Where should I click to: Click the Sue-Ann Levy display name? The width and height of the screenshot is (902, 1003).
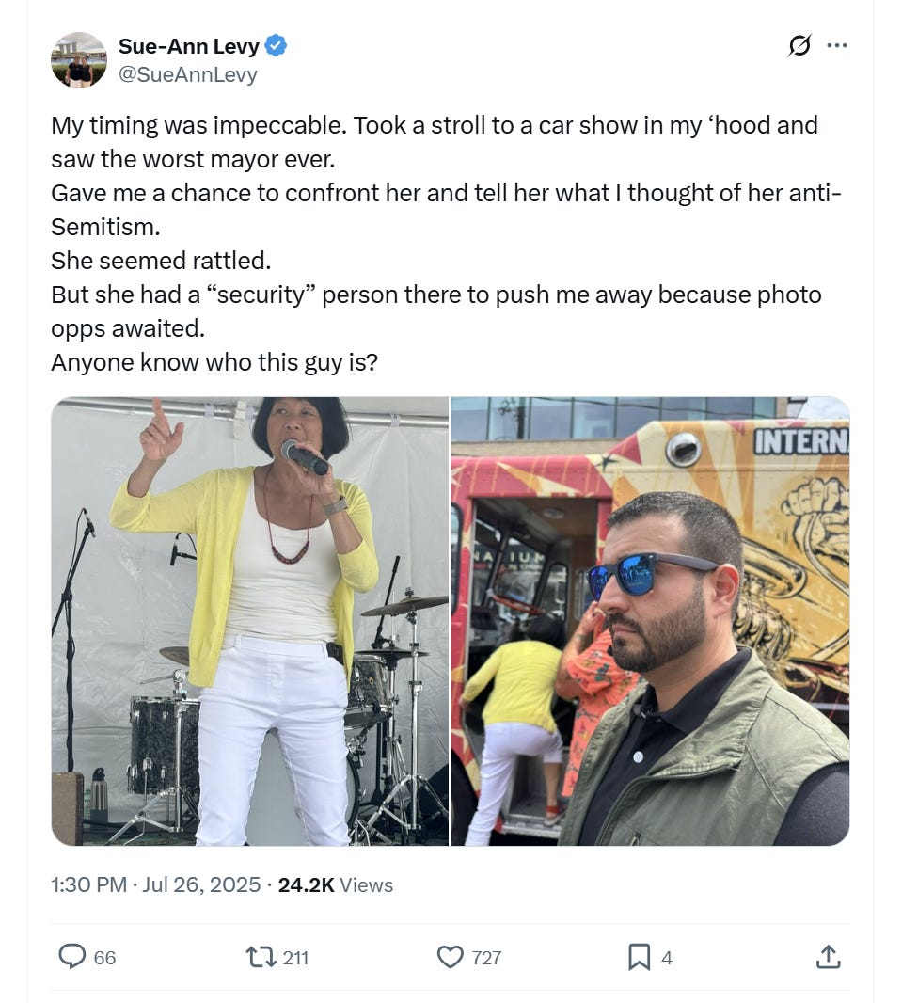(188, 46)
